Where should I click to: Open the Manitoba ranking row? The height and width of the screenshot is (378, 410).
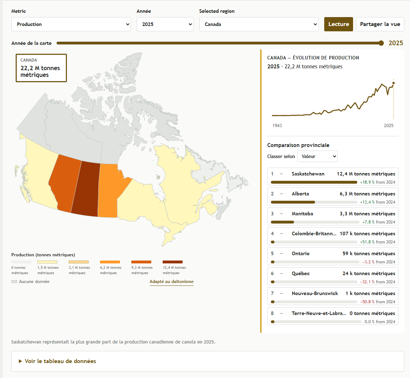coord(333,216)
